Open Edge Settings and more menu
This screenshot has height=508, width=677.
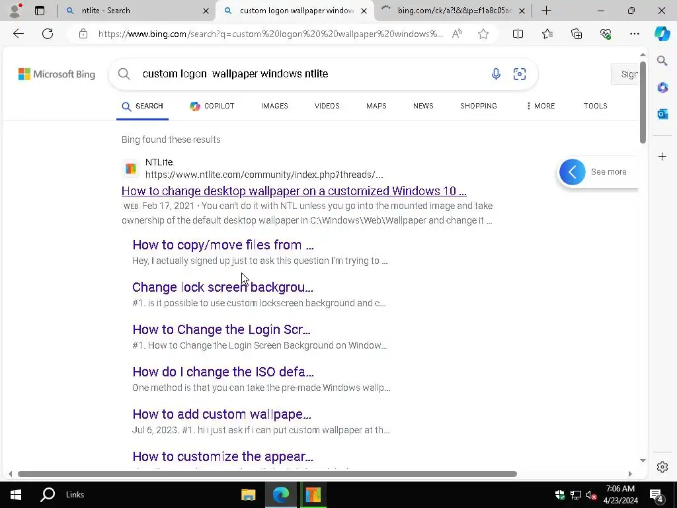point(634,34)
